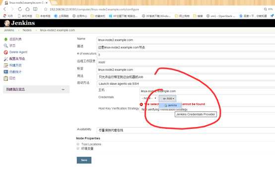
Task: Click the # of executors field
Action: click(186, 55)
